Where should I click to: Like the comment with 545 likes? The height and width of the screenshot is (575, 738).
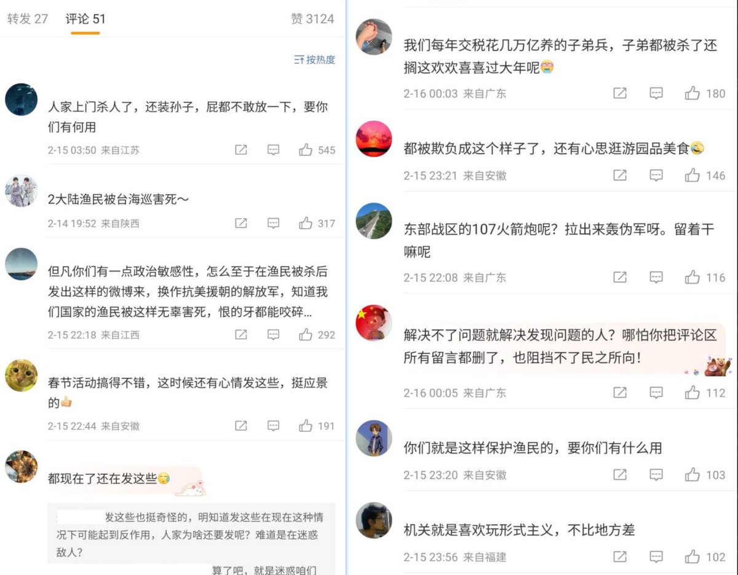click(306, 150)
